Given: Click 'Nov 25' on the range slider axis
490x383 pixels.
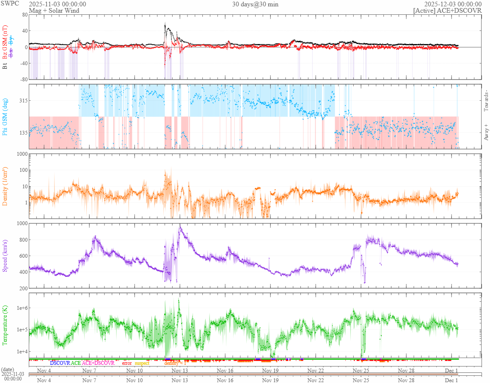Looking at the screenshot, I should (361, 380).
